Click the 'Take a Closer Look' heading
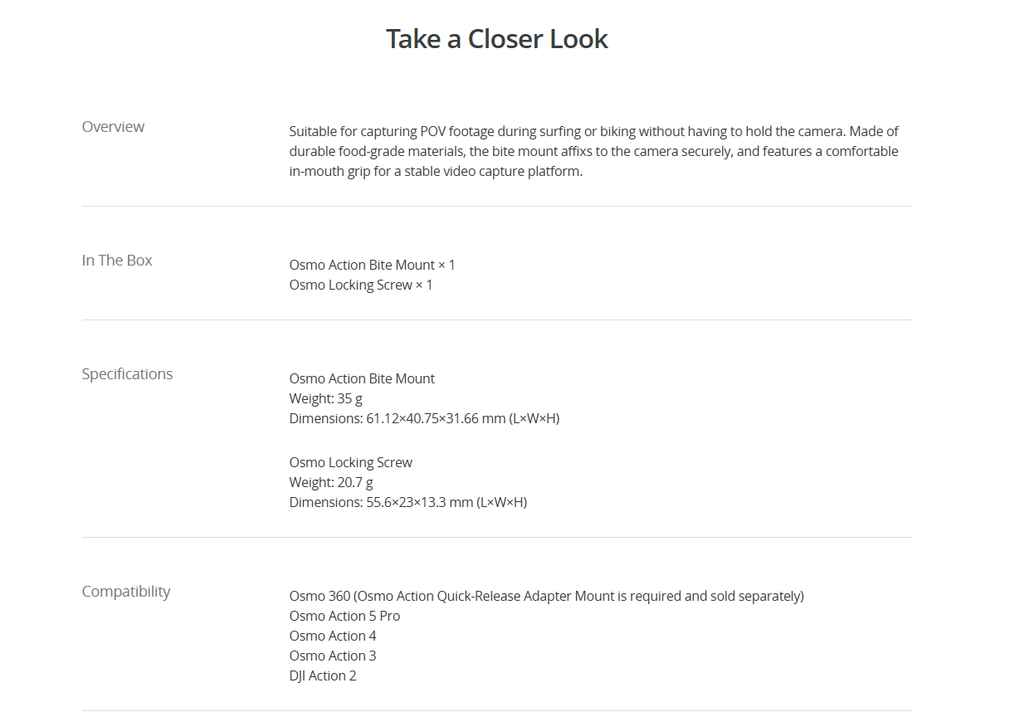 click(497, 39)
